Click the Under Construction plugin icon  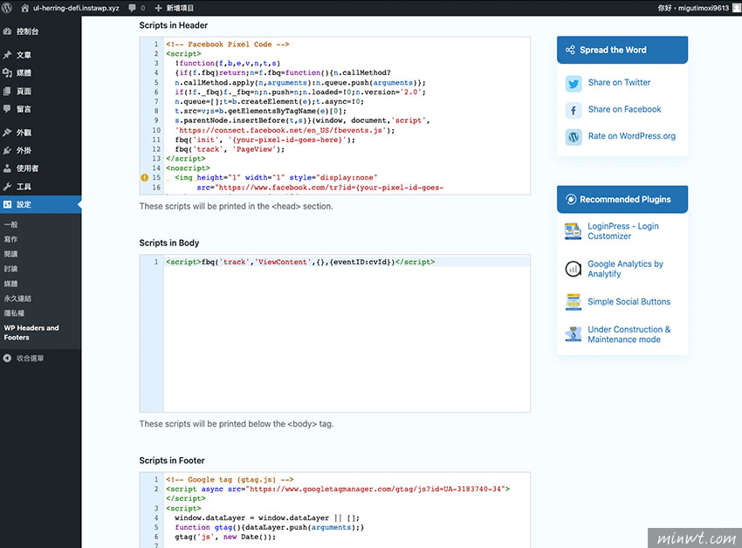[x=573, y=334]
